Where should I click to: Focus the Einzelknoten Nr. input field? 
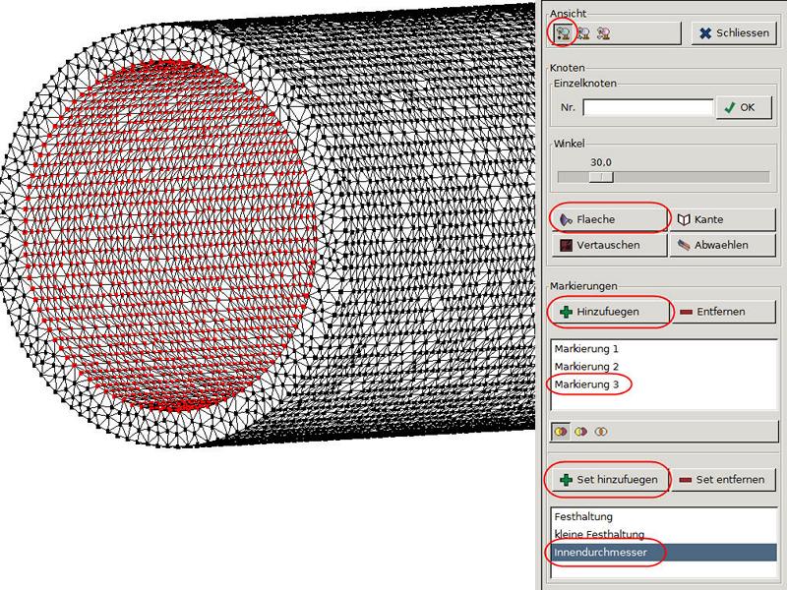coord(648,107)
